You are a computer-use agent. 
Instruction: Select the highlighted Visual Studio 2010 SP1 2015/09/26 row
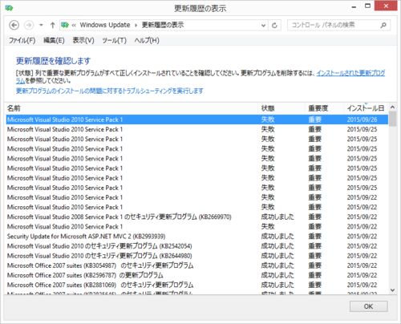pyautogui.click(x=197, y=119)
